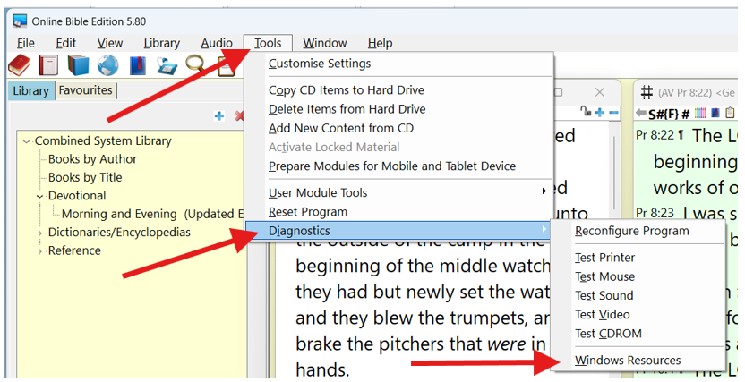This screenshot has width=745, height=382.
Task: Select Morning and Evening tree item
Action: [x=152, y=214]
